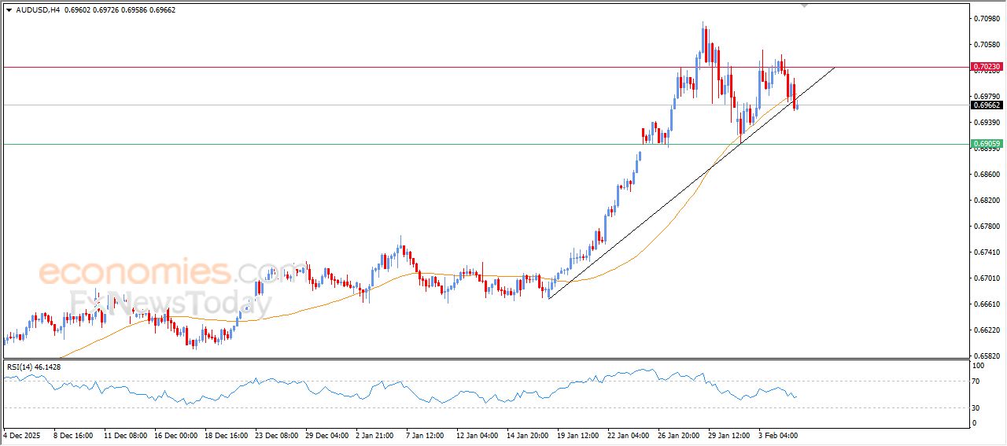Image resolution: width=1007 pixels, height=446 pixels.
Task: Select the green 0.69059 price label
Action: click(987, 144)
